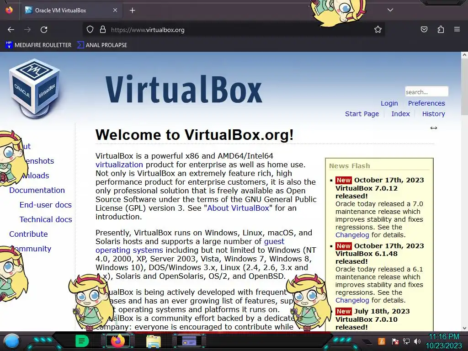Open the Firefox application hamburger menu
Screen dimensions: 468x351
[x=457, y=29]
